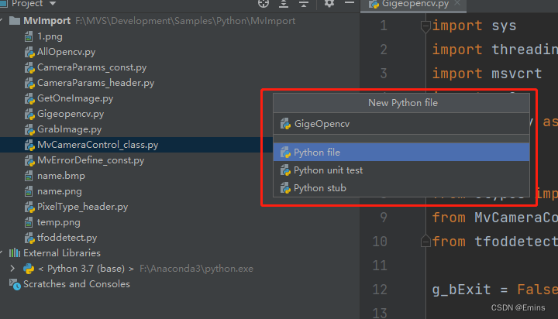The image size is (558, 319).
Task: Click the External Libraries bars icon
Action: point(15,253)
